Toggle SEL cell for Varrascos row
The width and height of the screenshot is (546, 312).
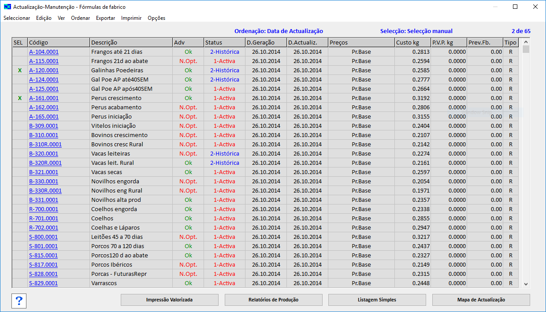19,283
